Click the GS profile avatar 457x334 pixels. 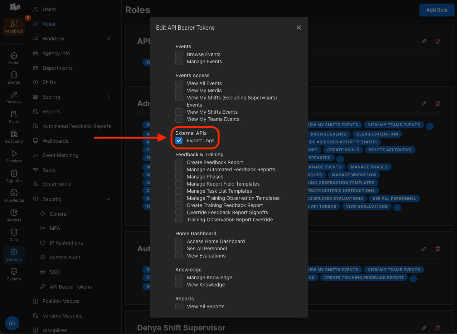coord(12,323)
